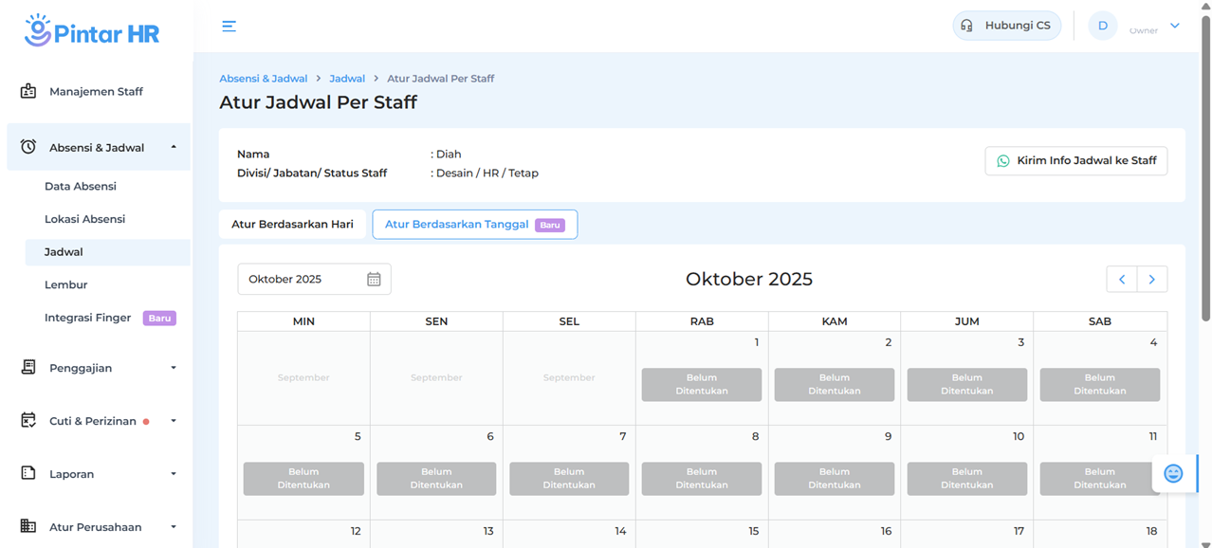This screenshot has width=1212, height=548.
Task: Click the Pintar HR logo
Action: [x=92, y=31]
